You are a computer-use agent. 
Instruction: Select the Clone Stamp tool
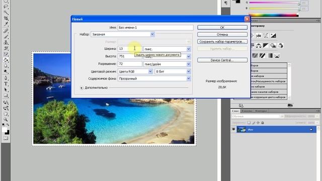[6, 42]
